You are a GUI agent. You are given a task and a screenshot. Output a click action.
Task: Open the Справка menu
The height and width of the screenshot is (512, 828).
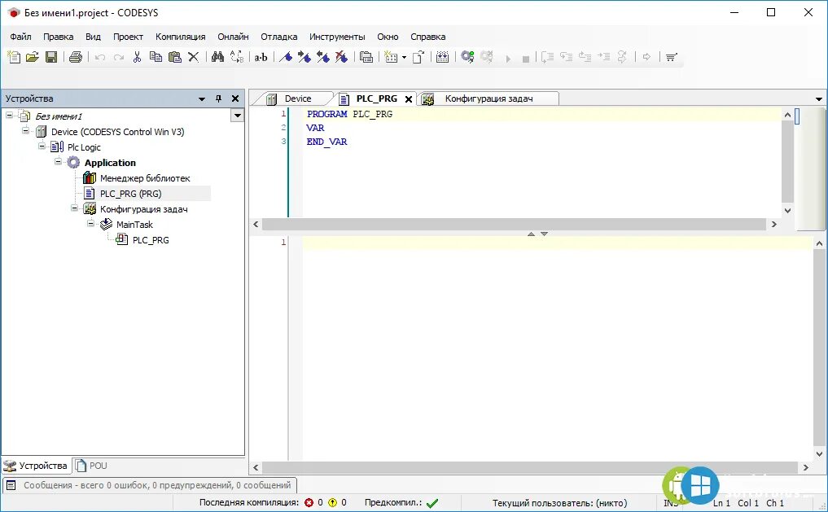(x=427, y=37)
